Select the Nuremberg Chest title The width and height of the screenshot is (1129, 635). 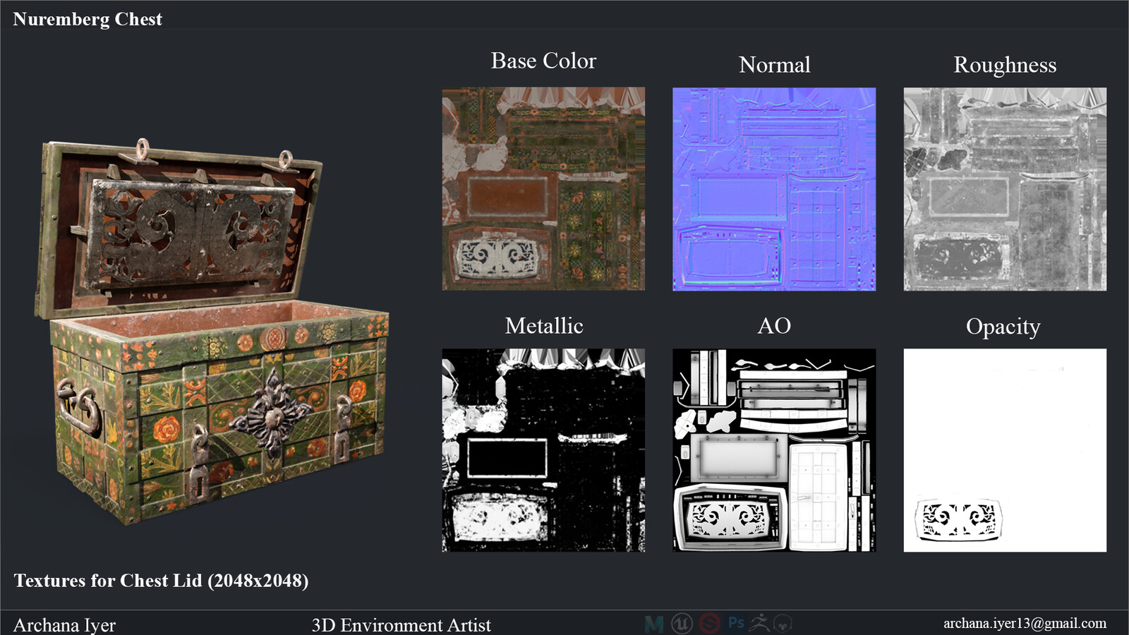(x=87, y=19)
